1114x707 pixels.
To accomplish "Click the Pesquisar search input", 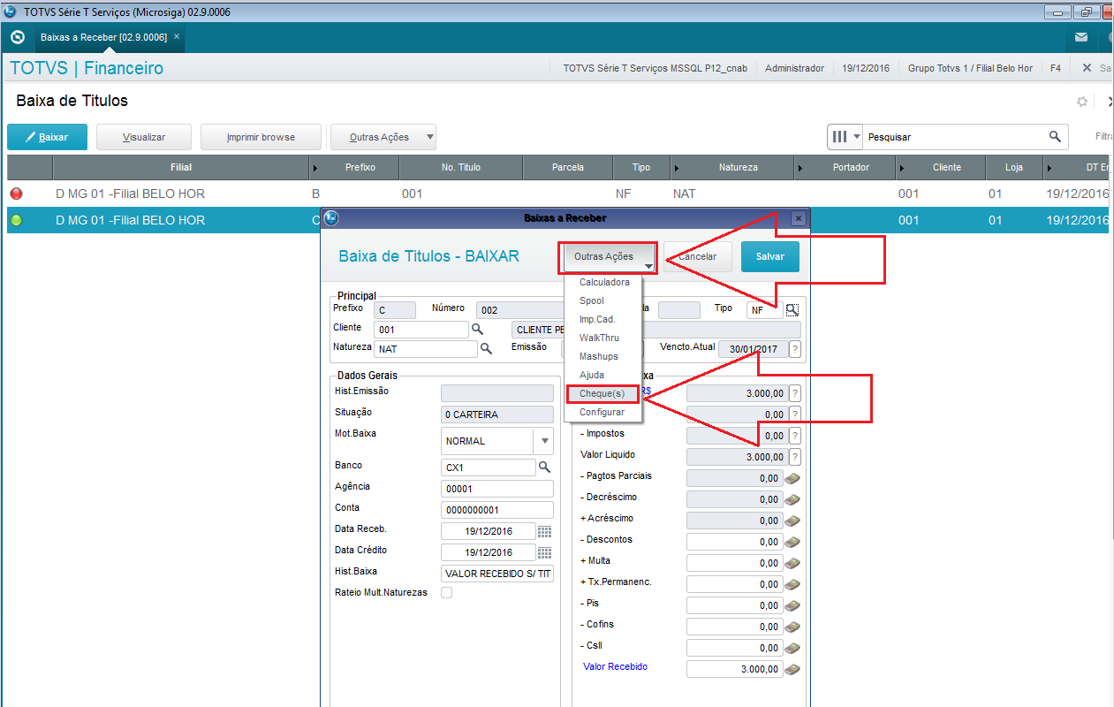I will [x=954, y=137].
